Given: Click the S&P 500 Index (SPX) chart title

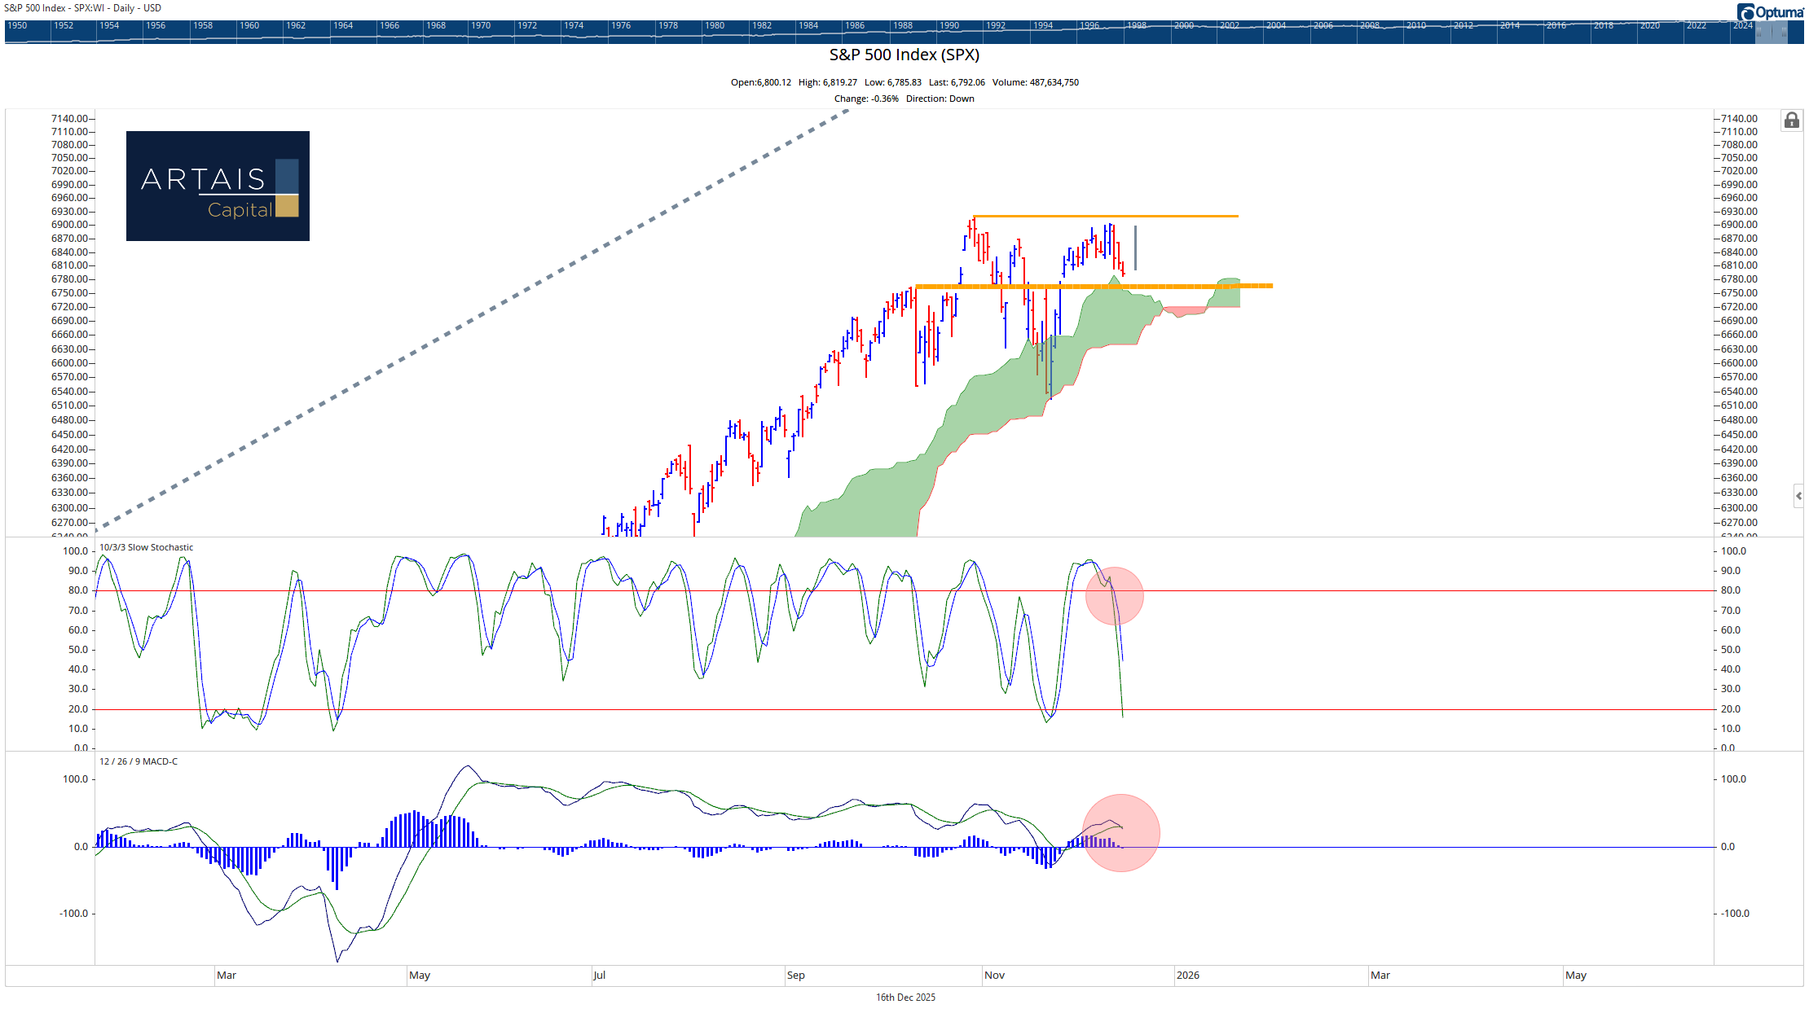Looking at the screenshot, I should [x=904, y=55].
